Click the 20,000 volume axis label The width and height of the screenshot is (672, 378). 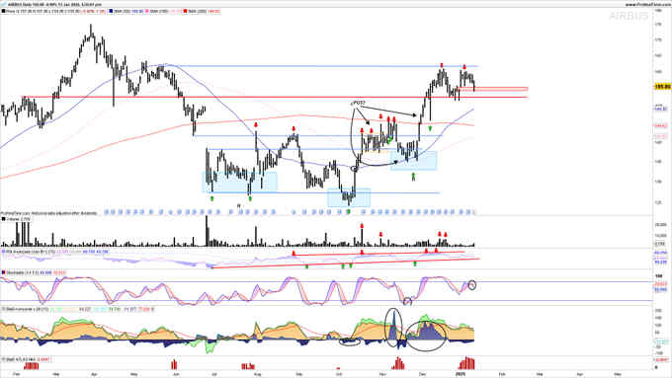tap(660, 225)
